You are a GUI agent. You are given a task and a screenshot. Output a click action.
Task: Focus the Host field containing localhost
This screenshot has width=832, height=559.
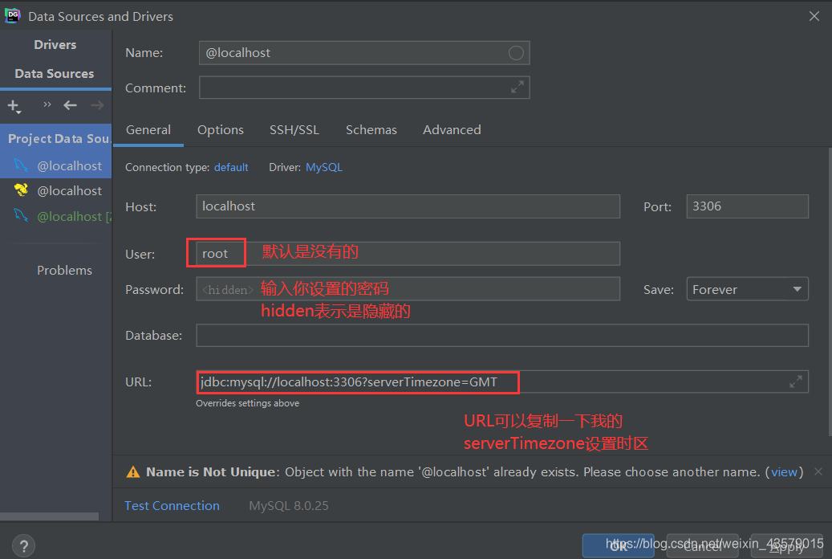(x=408, y=206)
